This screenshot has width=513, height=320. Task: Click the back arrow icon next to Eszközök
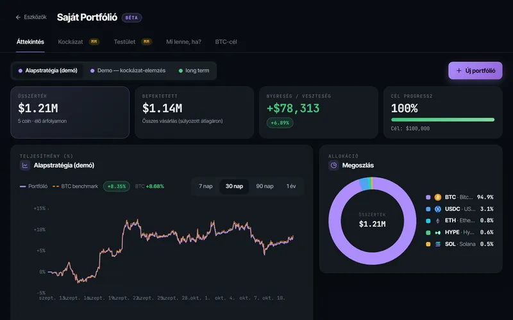[19, 17]
